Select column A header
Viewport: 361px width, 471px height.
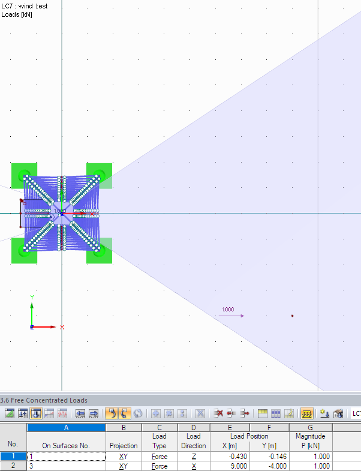67,427
